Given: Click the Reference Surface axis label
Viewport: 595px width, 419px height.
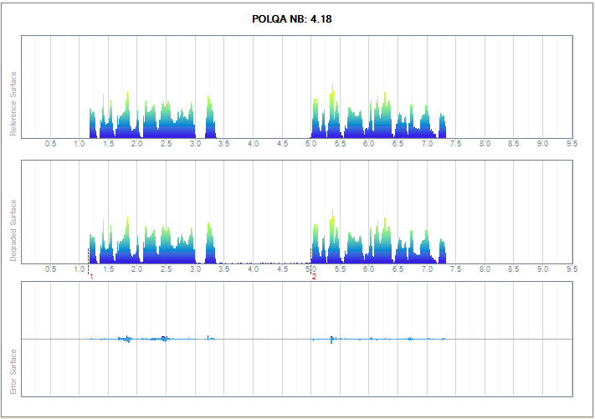Looking at the screenshot, I should [13, 104].
